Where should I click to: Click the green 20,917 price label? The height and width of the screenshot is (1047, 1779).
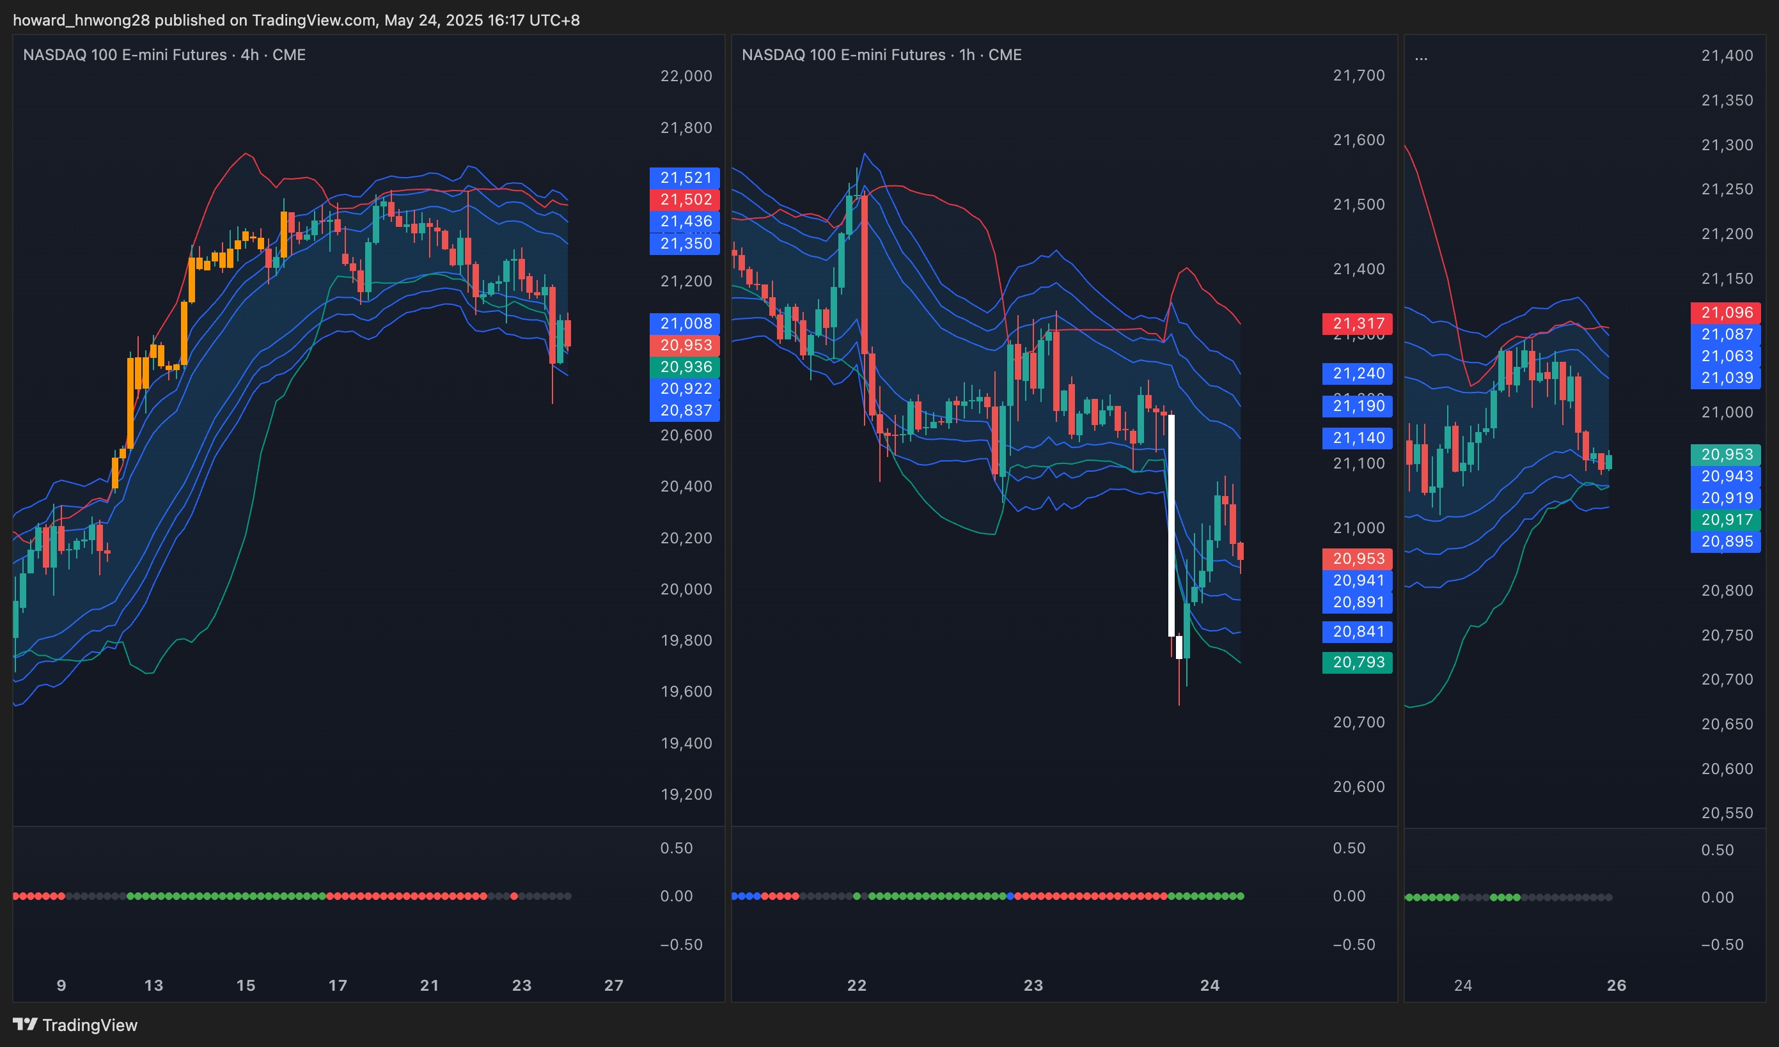1726,520
